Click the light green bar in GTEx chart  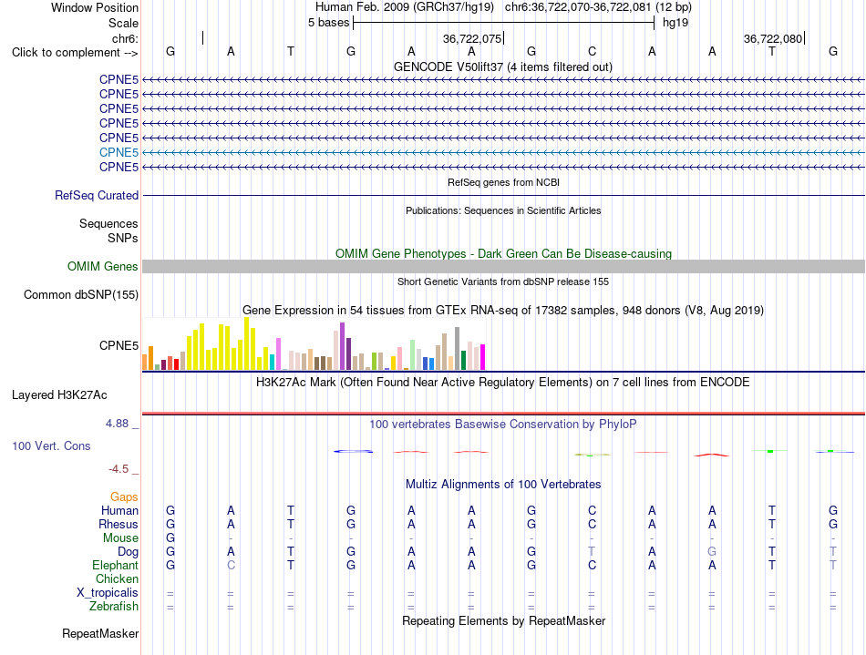(x=413, y=354)
